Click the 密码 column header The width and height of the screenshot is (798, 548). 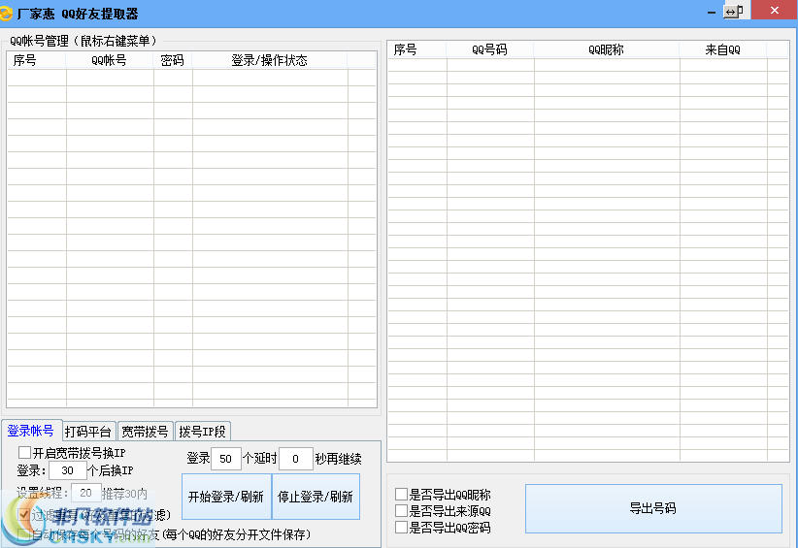pyautogui.click(x=173, y=60)
